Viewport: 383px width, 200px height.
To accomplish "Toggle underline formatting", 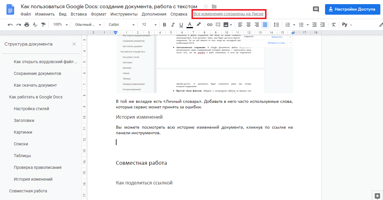I will 181,25.
